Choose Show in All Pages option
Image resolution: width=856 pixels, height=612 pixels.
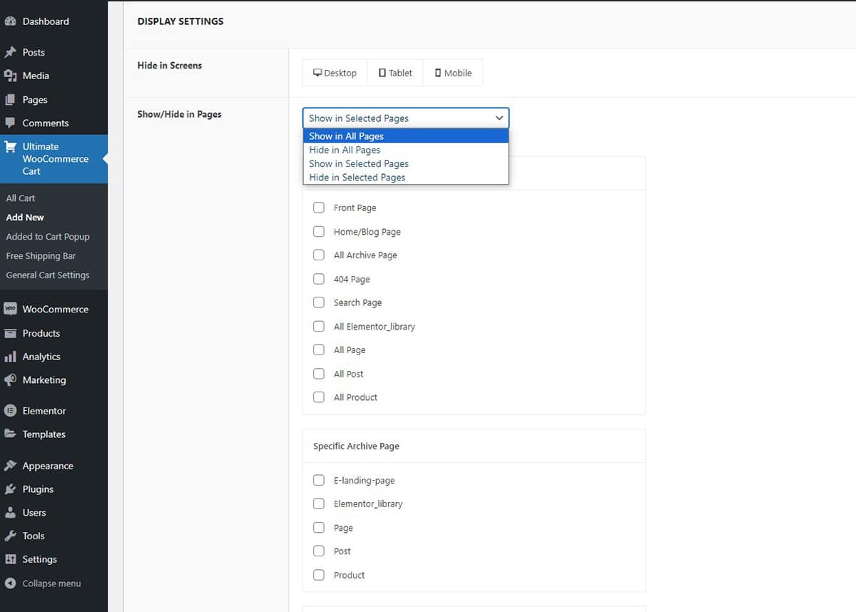[x=406, y=136]
